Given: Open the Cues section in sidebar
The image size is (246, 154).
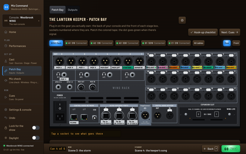Looking at the screenshot, I should [22, 97].
